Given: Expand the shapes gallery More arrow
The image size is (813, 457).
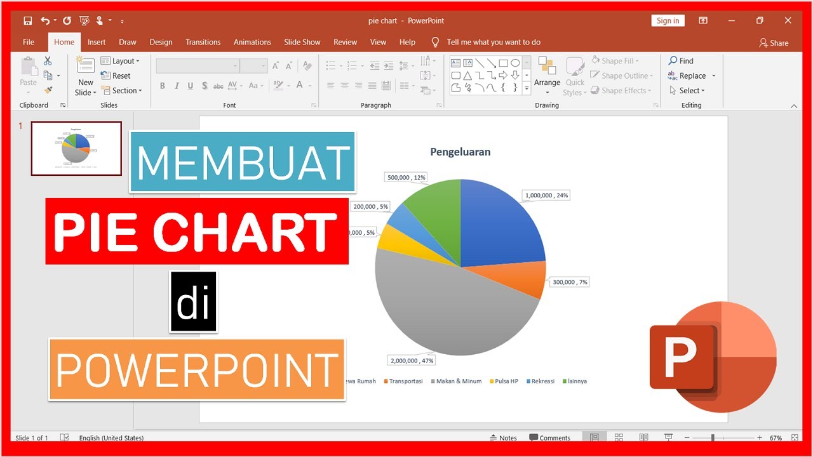Looking at the screenshot, I should tap(527, 89).
